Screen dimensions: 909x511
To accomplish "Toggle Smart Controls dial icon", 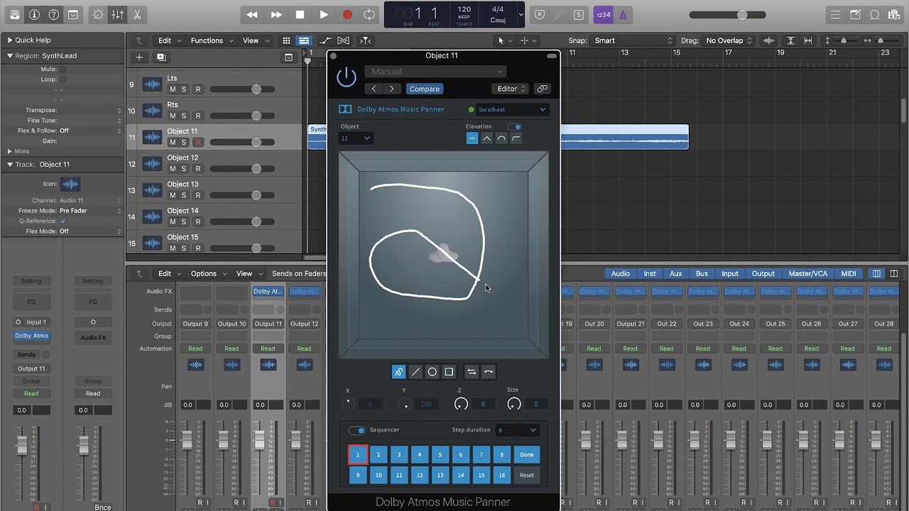I will 98,14.
